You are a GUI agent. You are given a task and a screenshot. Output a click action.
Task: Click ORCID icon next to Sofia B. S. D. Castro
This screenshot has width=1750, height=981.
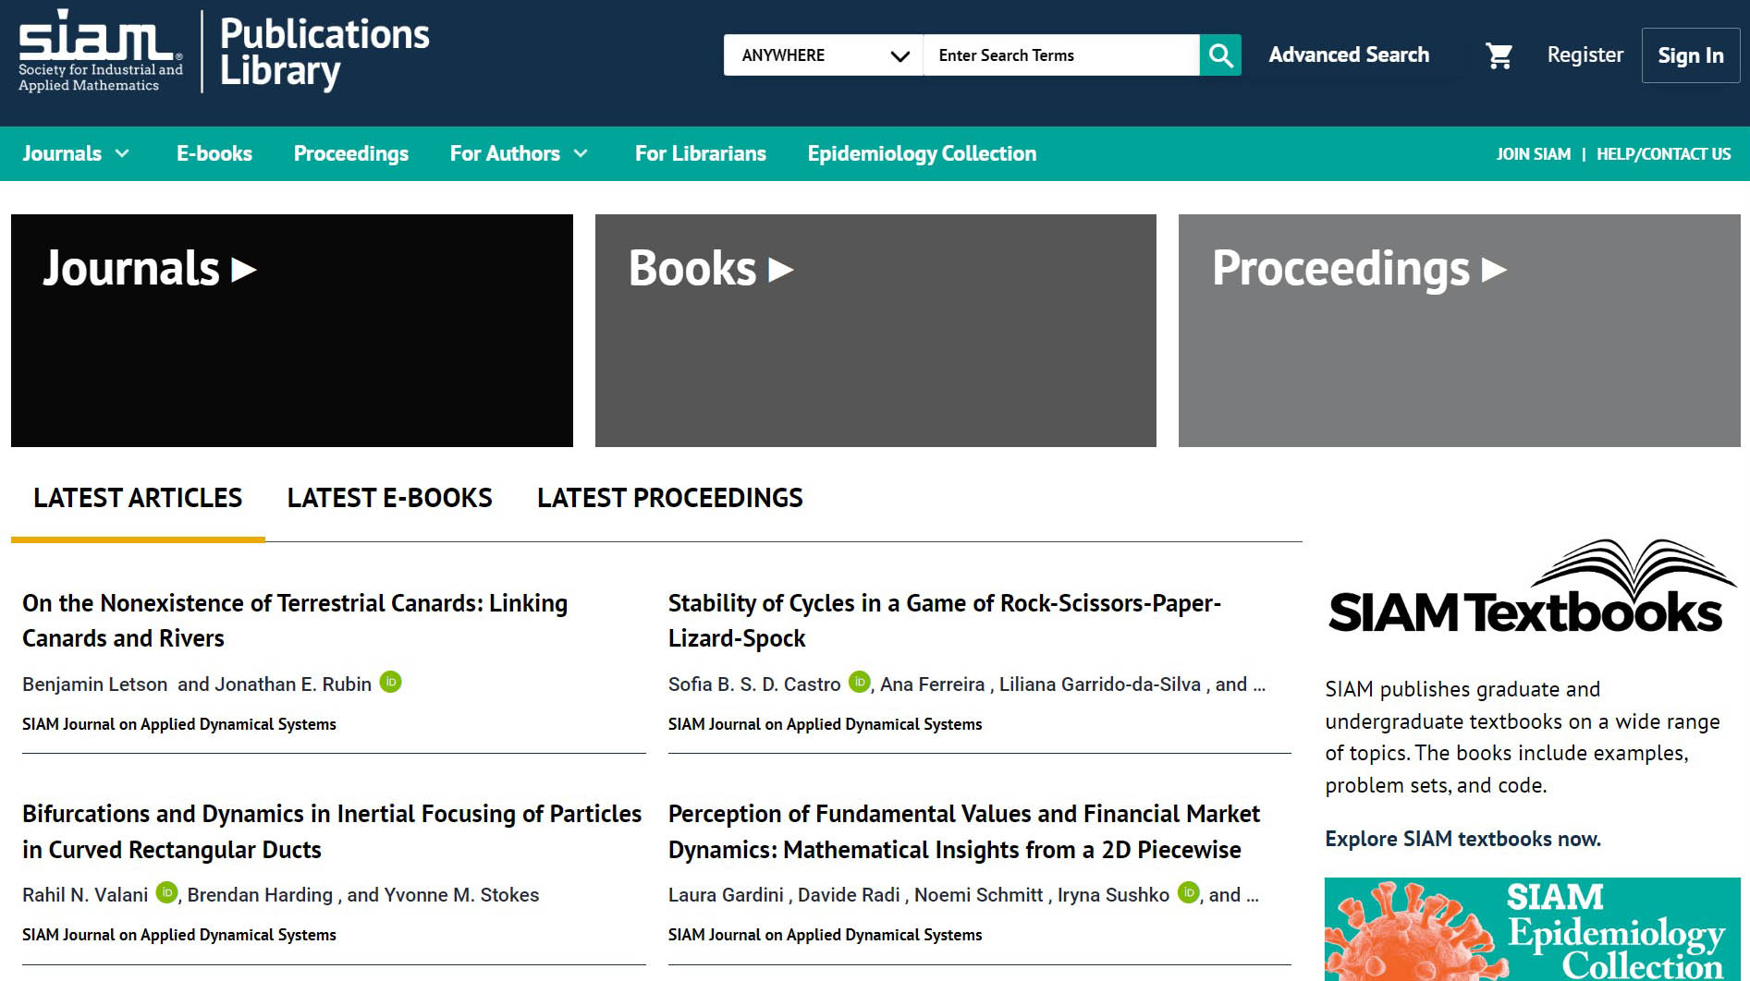pos(860,683)
